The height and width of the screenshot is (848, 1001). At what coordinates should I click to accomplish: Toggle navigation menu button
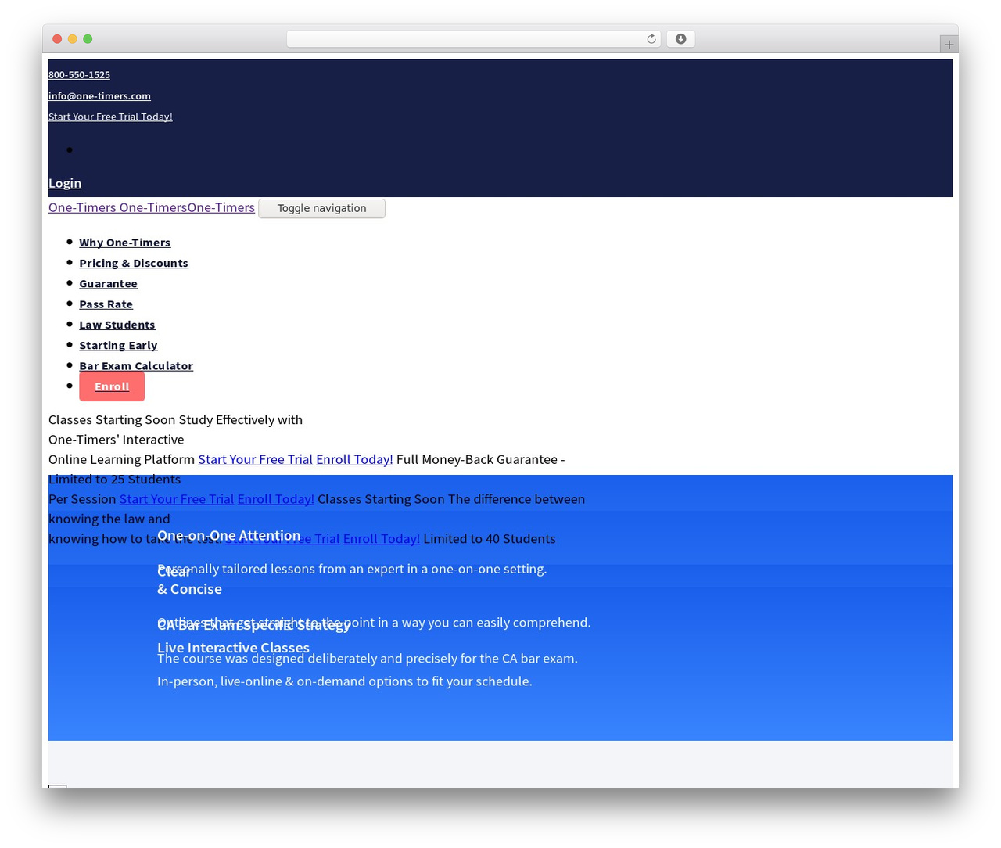[321, 208]
